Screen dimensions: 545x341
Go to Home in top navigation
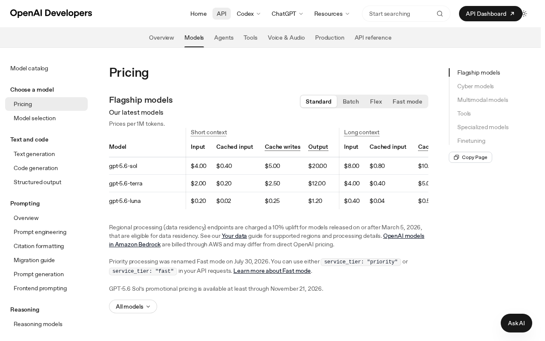pos(198,14)
